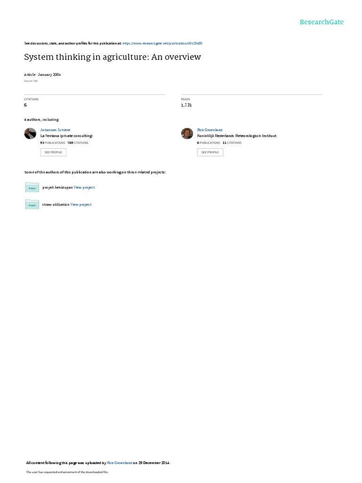Open the researchgate.net publication URL

(162, 43)
